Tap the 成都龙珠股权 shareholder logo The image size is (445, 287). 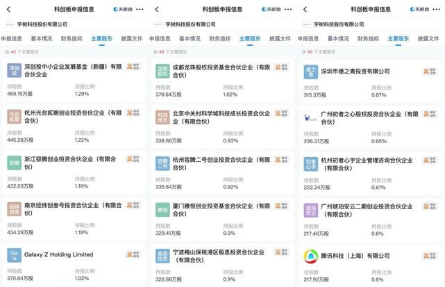tap(162, 71)
